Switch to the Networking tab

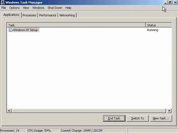coord(67,15)
